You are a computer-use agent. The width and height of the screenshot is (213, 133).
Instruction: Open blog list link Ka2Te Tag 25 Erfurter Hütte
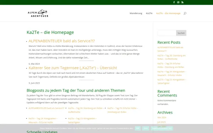122,110
